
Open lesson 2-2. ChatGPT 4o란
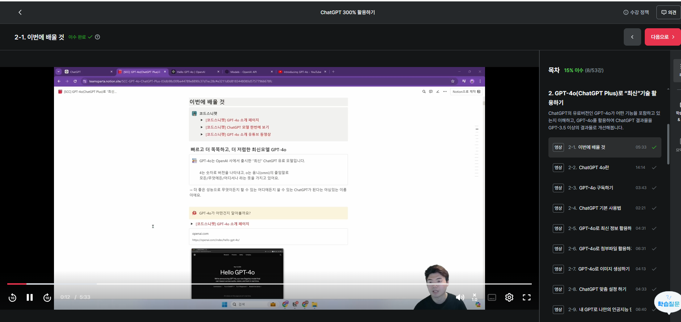point(605,168)
